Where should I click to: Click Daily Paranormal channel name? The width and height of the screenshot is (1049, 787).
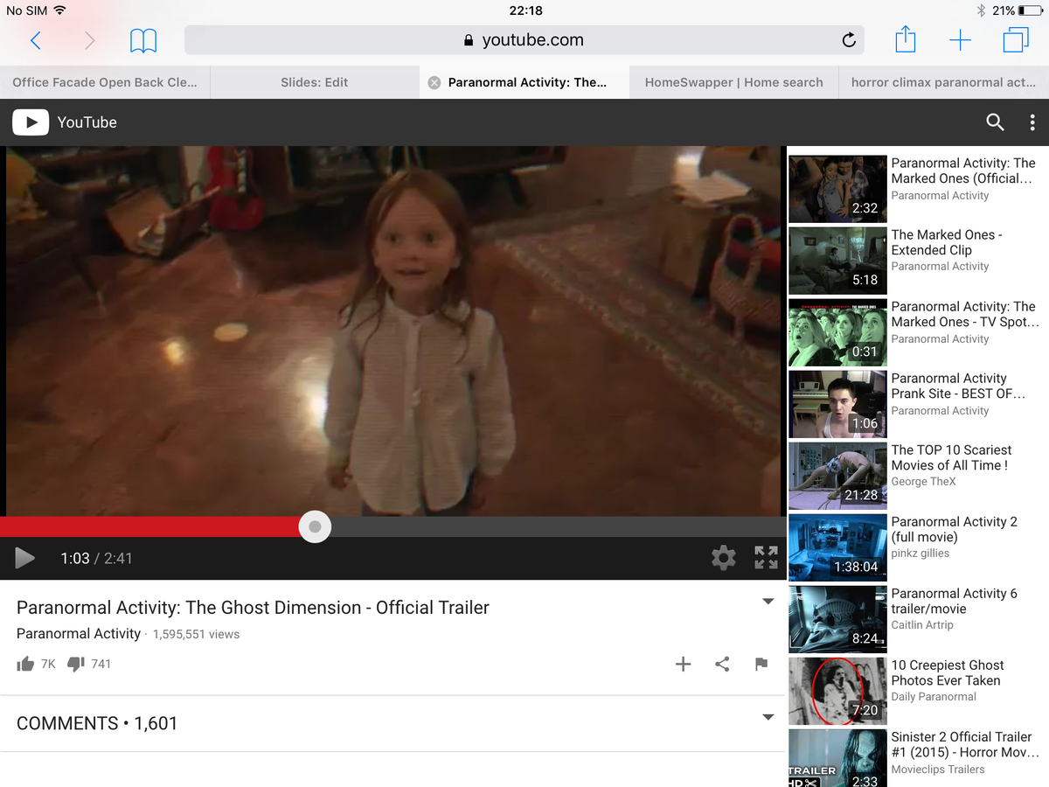[934, 697]
